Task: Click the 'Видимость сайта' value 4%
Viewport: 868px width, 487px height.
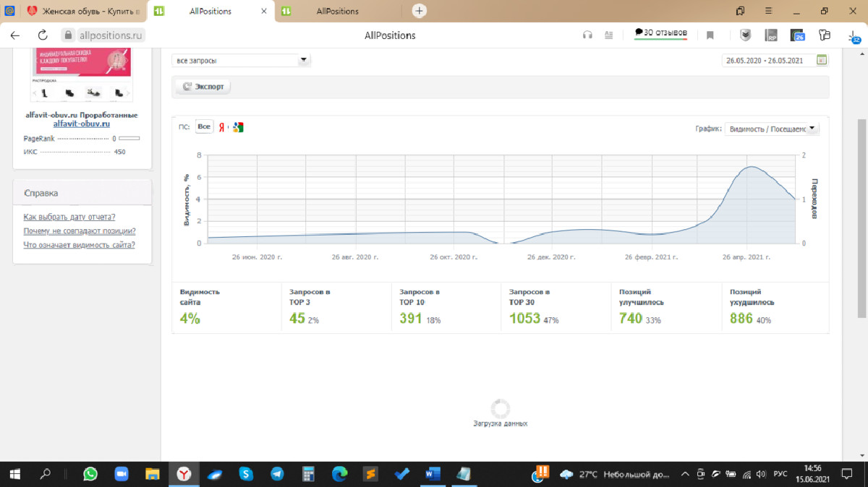Action: (x=190, y=319)
